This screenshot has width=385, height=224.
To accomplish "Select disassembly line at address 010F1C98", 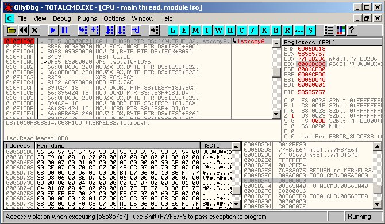I will [138, 41].
